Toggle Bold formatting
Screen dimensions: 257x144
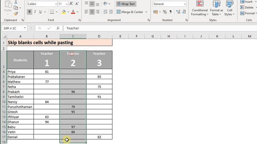[29, 12]
